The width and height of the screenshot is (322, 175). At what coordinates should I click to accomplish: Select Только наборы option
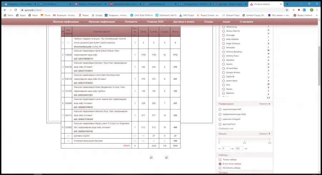220,160
